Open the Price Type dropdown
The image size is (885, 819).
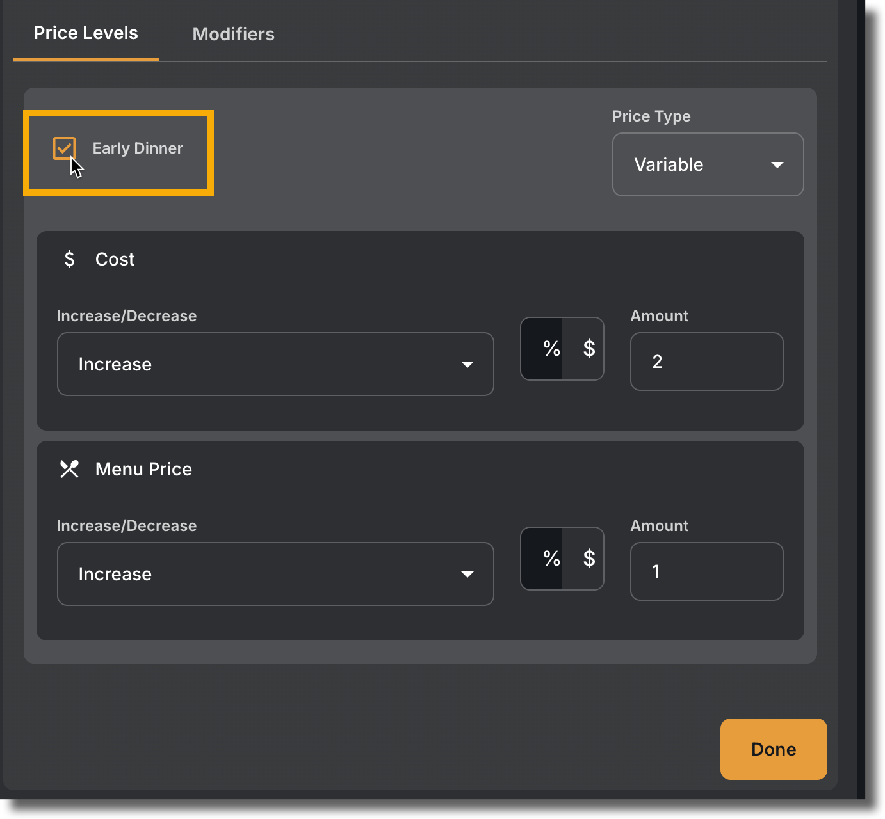pos(708,164)
